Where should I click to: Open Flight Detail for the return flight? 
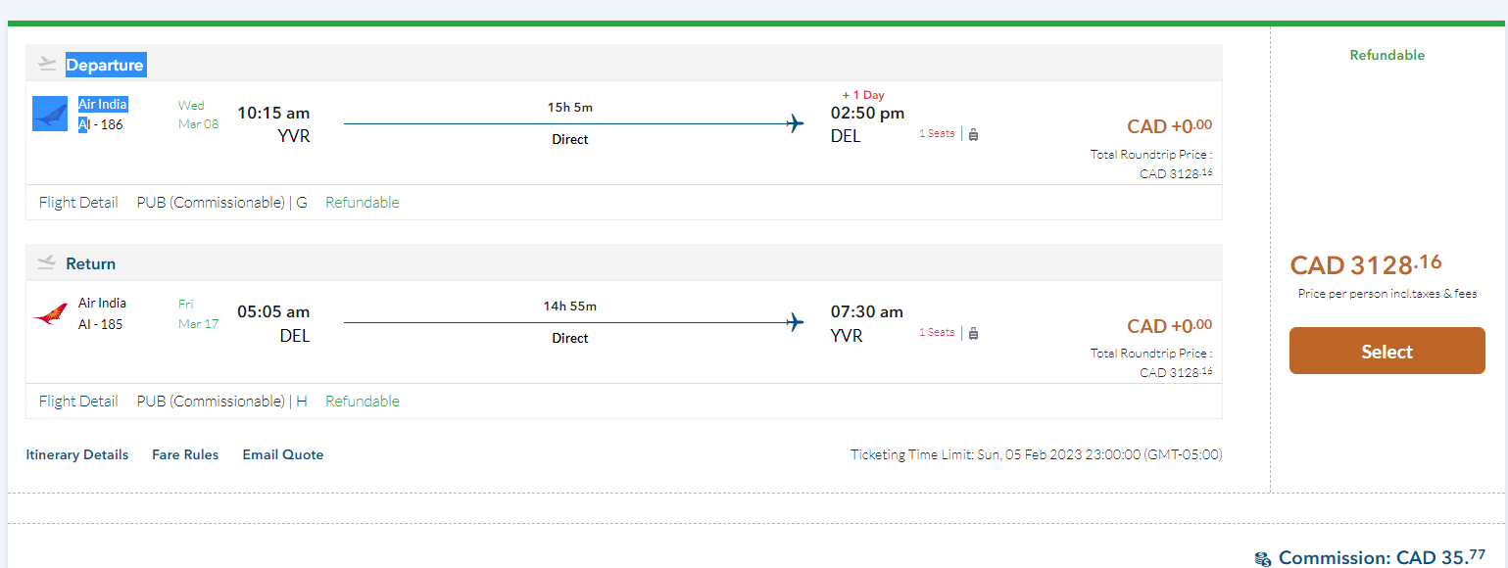click(78, 402)
